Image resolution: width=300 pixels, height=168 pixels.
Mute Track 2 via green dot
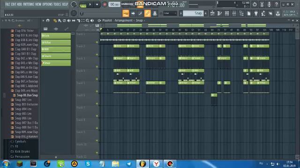[97, 55]
